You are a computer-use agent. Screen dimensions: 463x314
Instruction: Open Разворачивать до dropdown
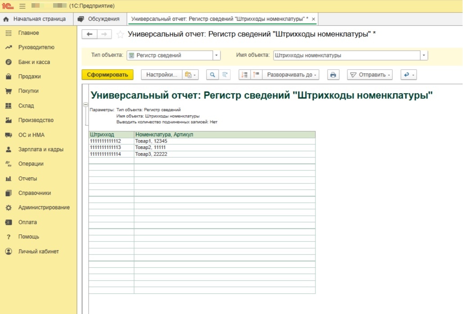click(x=291, y=75)
